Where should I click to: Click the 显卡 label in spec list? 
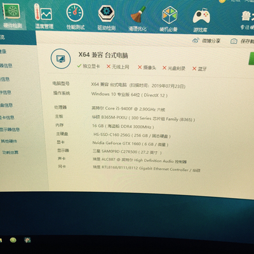click(x=60, y=142)
